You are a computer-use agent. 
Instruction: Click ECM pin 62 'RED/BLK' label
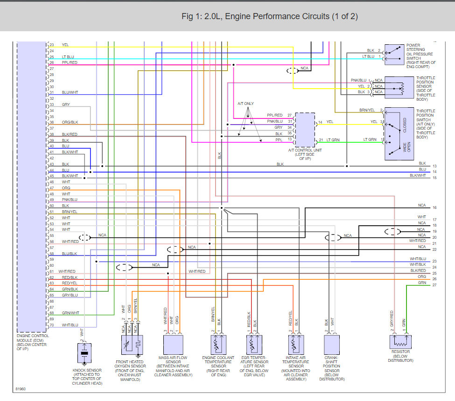[70, 277]
